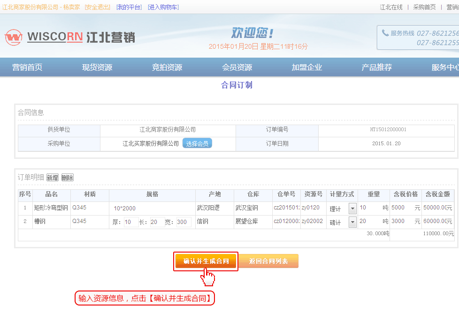This screenshot has height=313, width=459.
Task: Open the 采购首页 top link
Action: 424,7
